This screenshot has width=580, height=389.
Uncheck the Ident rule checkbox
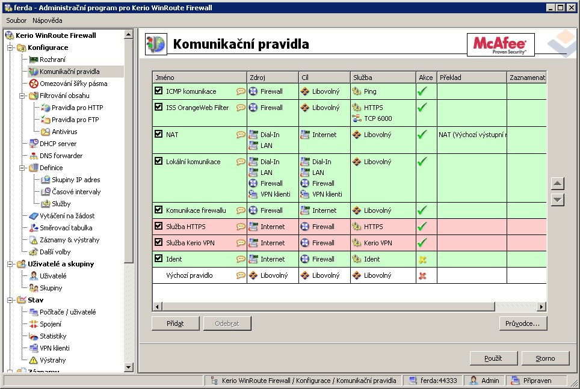159,259
